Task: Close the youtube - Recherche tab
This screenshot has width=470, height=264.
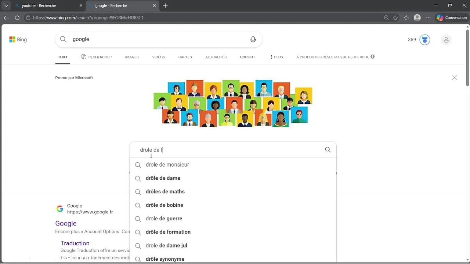Action: pos(81,6)
